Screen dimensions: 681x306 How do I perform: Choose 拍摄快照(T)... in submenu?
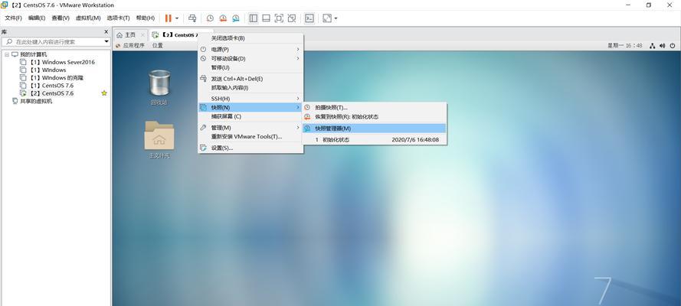click(x=375, y=108)
